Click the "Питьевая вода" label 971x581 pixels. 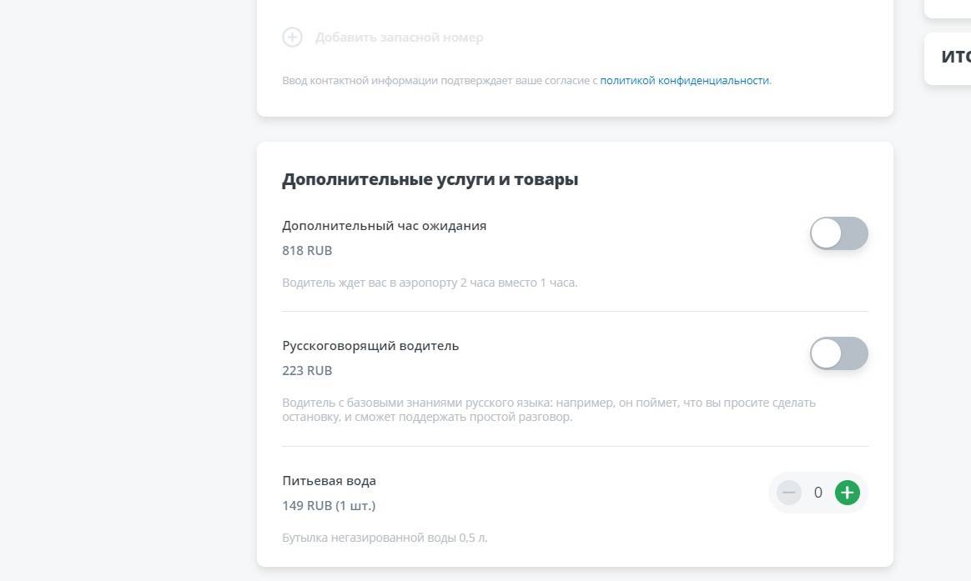[x=329, y=481]
